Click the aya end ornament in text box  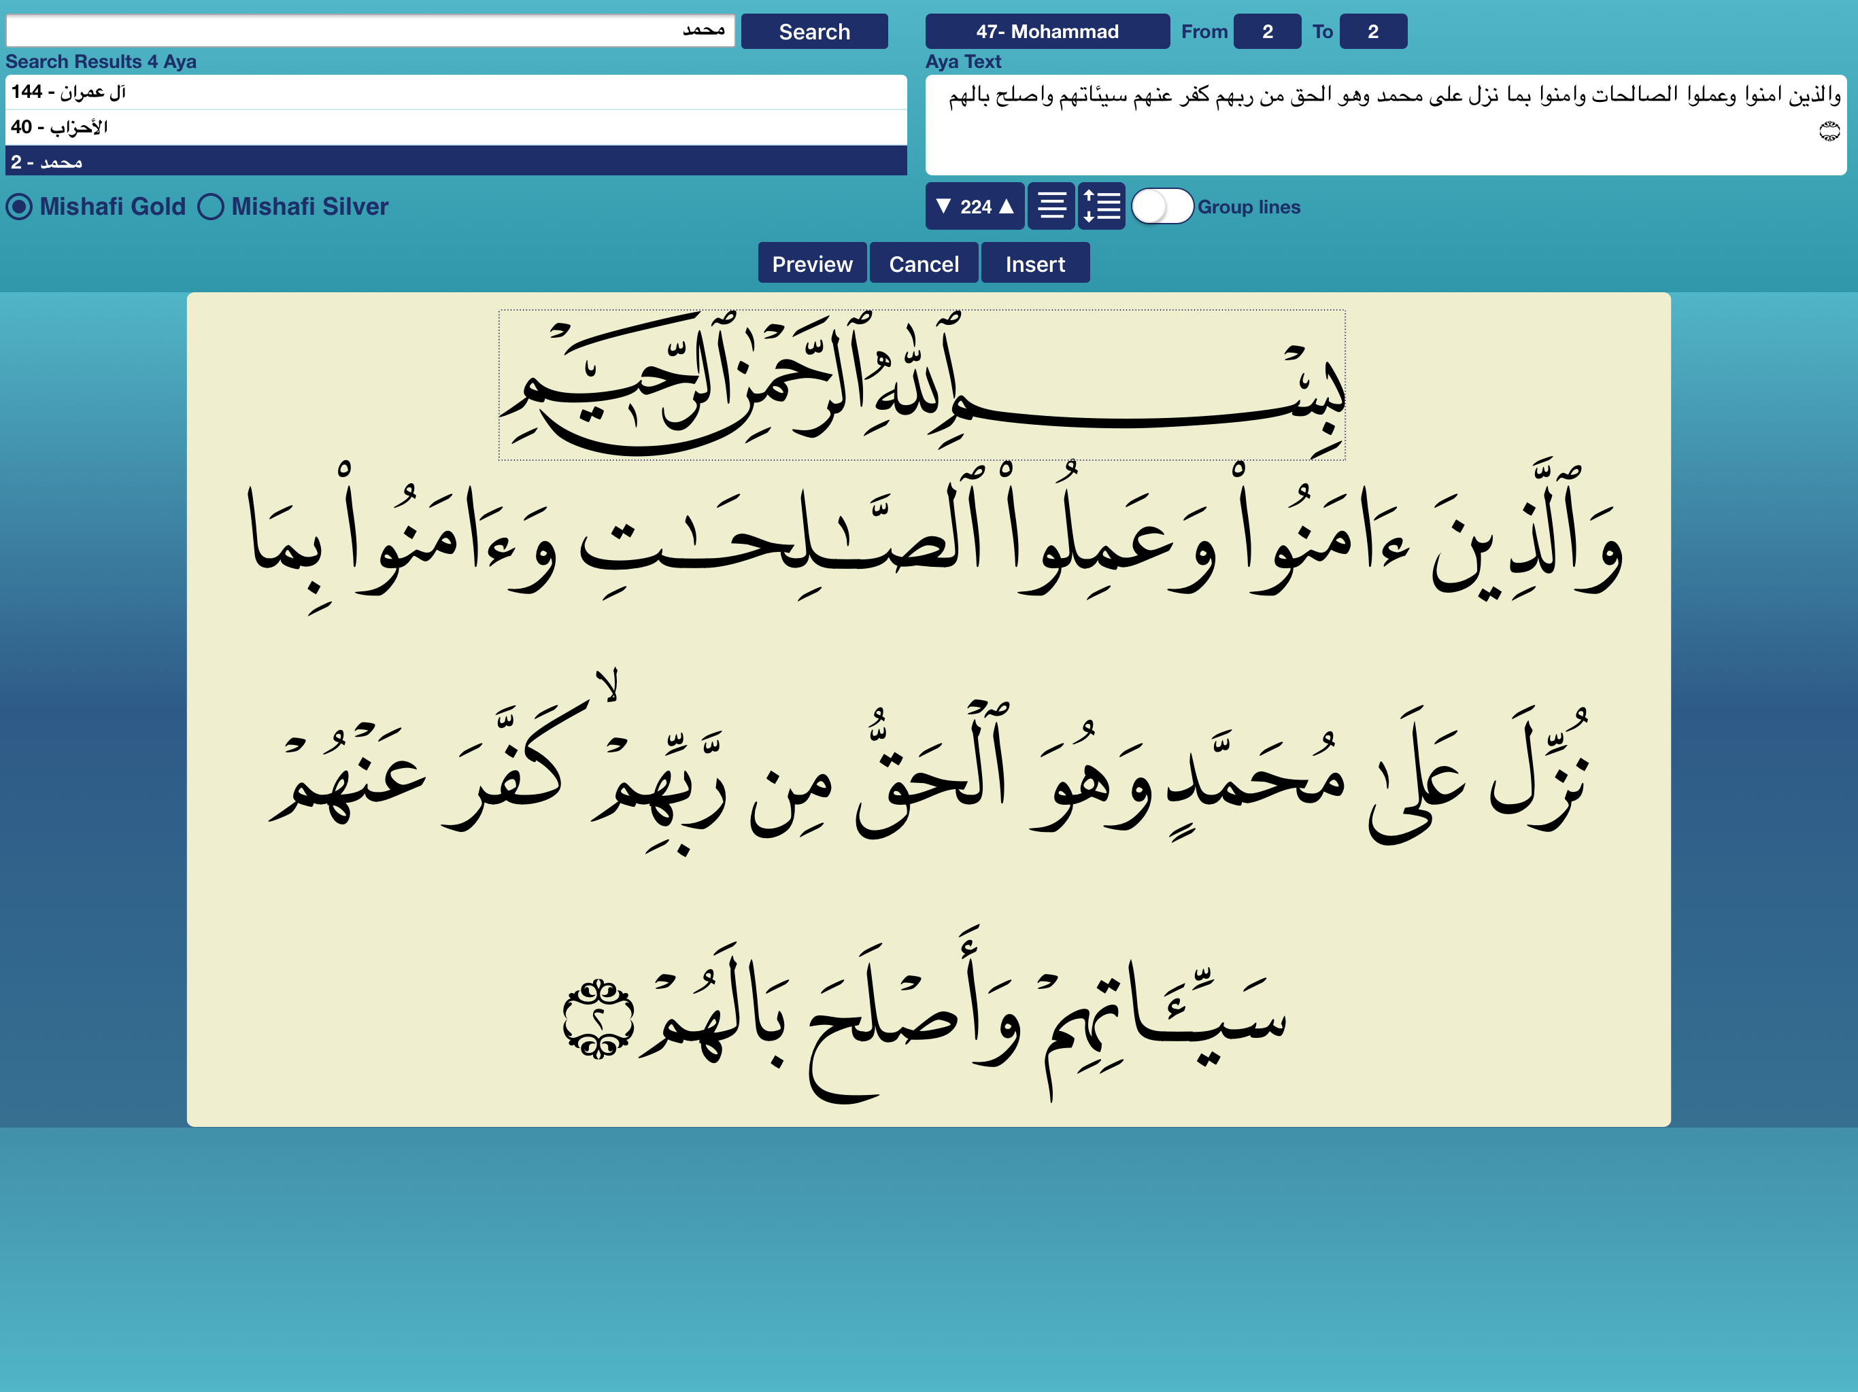click(1829, 131)
